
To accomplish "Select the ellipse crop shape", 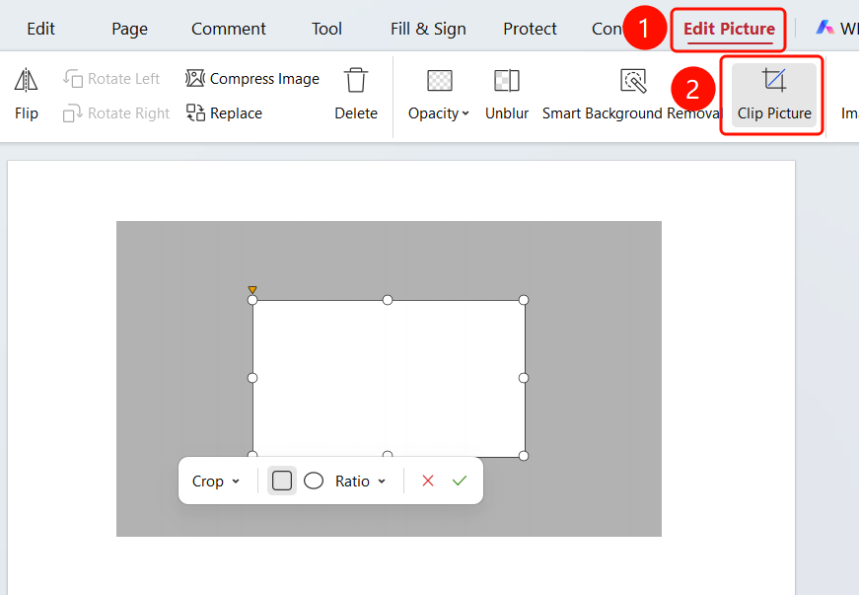I will point(314,481).
